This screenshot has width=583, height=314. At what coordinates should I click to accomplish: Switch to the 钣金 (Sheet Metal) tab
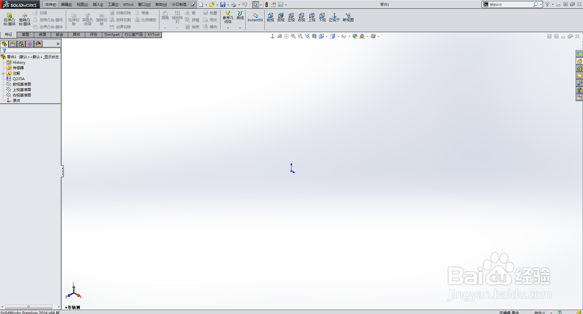click(x=60, y=35)
